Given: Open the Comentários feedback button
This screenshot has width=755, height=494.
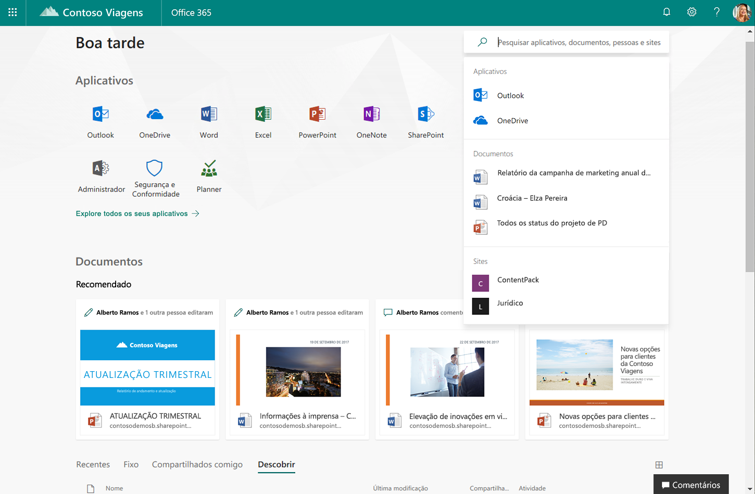Looking at the screenshot, I should [x=691, y=485].
